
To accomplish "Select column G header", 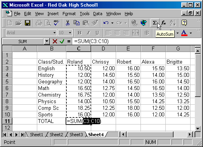I will click(x=178, y=48).
